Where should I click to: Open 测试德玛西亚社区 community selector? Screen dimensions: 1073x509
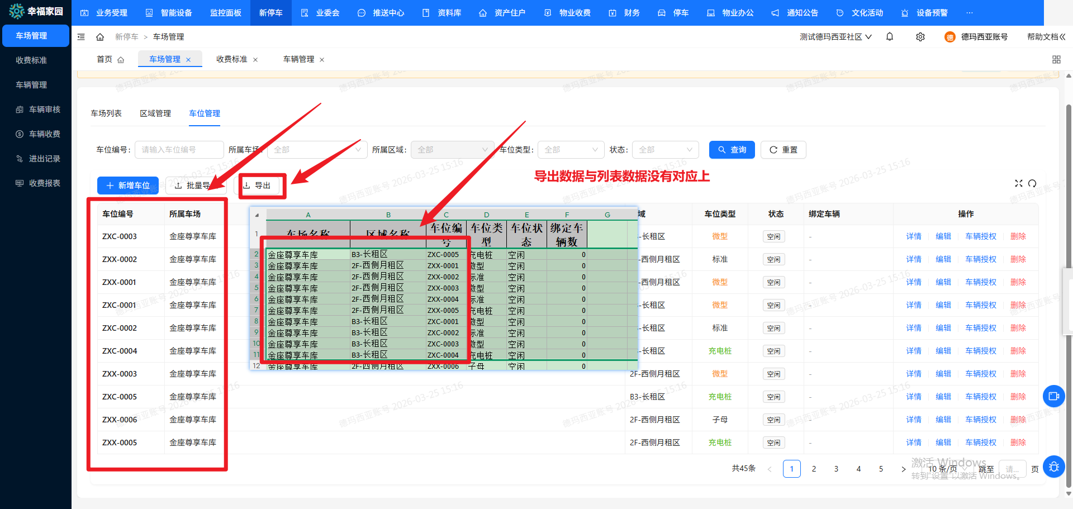[835, 37]
